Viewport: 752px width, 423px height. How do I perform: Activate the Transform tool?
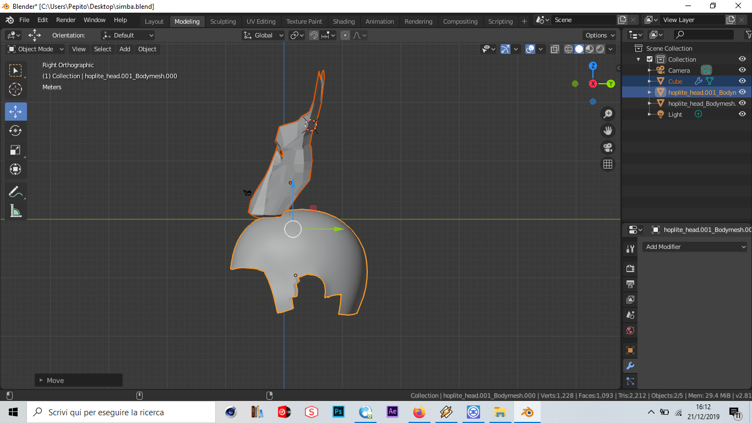pos(16,169)
